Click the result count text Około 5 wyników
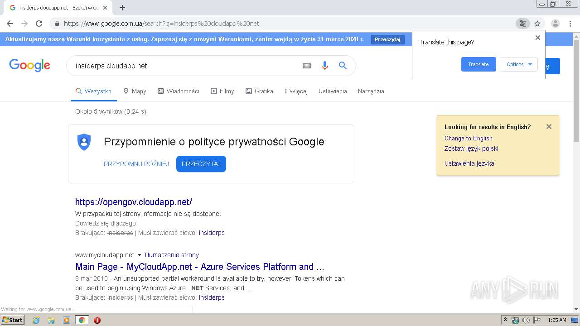Viewport: 580px width, 326px height. point(111,111)
